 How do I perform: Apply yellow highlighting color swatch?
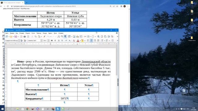pos(83,40)
